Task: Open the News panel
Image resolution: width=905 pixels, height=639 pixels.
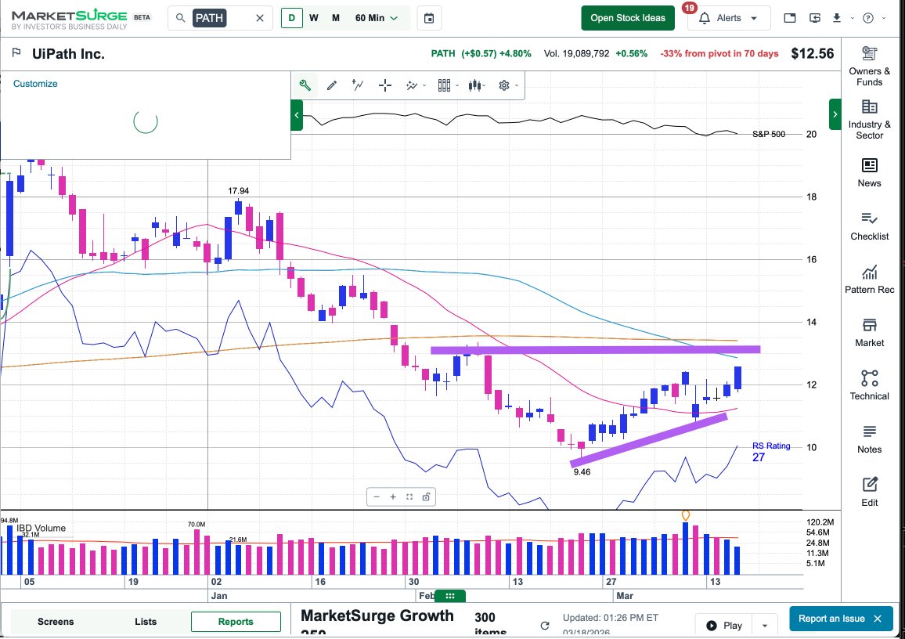Action: click(x=869, y=172)
